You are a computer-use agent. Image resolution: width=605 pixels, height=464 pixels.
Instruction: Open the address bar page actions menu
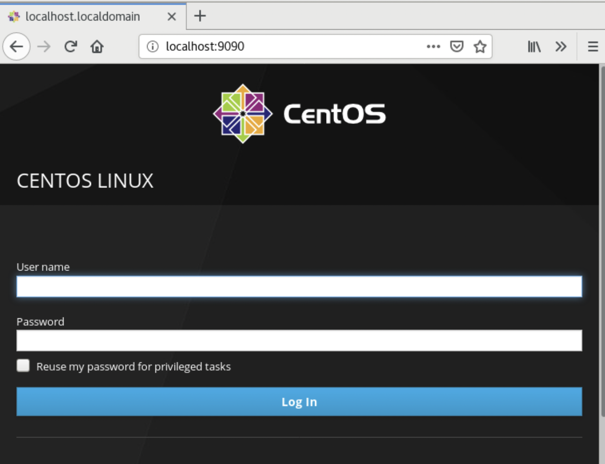tap(433, 46)
